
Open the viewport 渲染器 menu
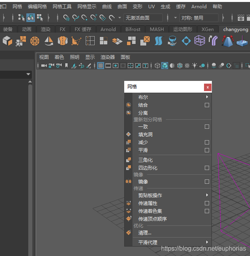[108, 57]
